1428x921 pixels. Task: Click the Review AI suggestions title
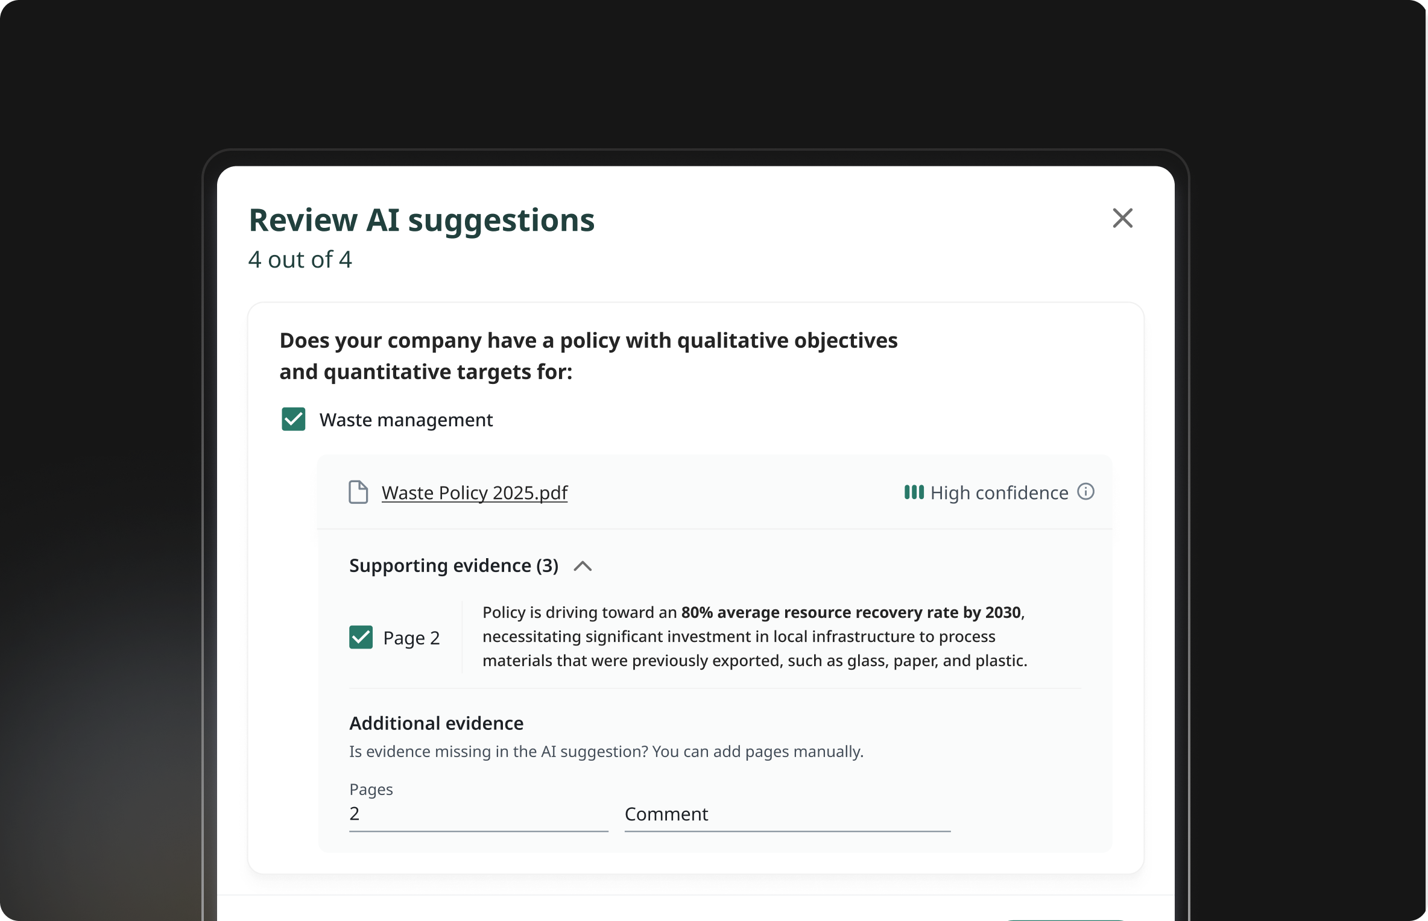coord(422,220)
